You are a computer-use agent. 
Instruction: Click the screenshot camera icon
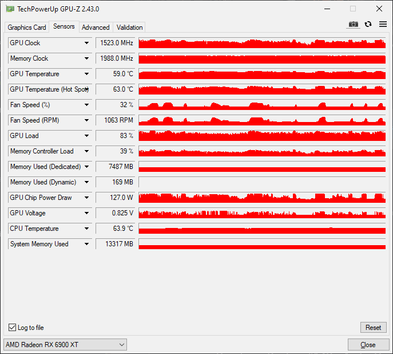(x=353, y=24)
